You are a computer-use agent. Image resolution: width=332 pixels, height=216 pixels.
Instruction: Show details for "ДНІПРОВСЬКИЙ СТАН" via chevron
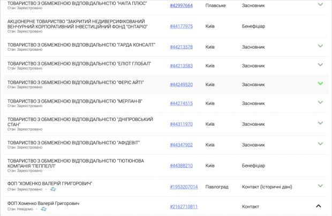tap(320, 124)
